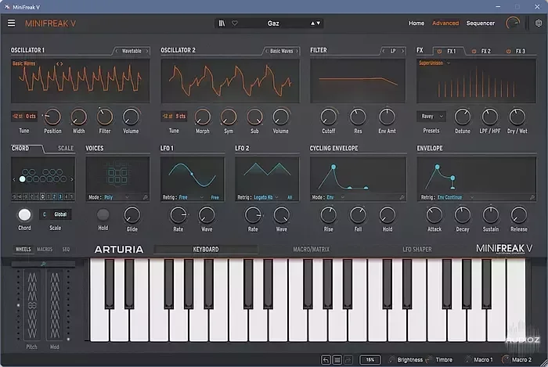Toggle FX 1 power button
Screen dimensions: 548x367
(439, 52)
